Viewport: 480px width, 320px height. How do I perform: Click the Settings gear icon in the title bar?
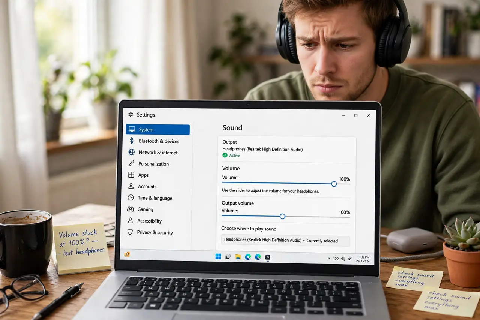pyautogui.click(x=130, y=115)
